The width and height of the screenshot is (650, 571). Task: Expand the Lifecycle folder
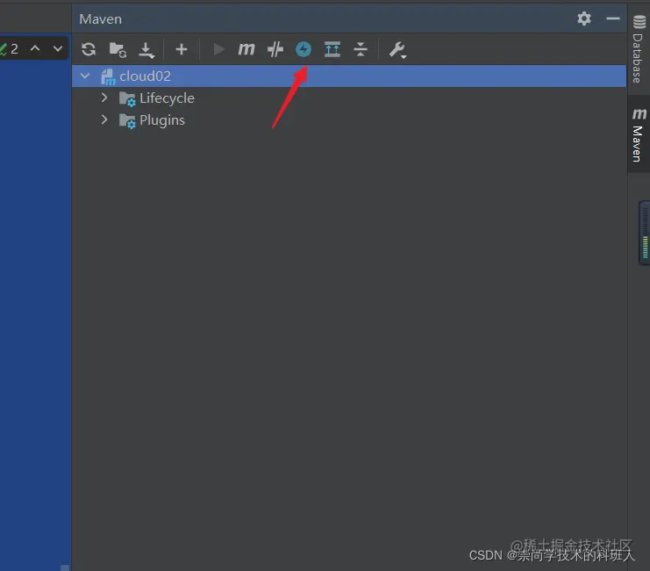click(x=104, y=98)
